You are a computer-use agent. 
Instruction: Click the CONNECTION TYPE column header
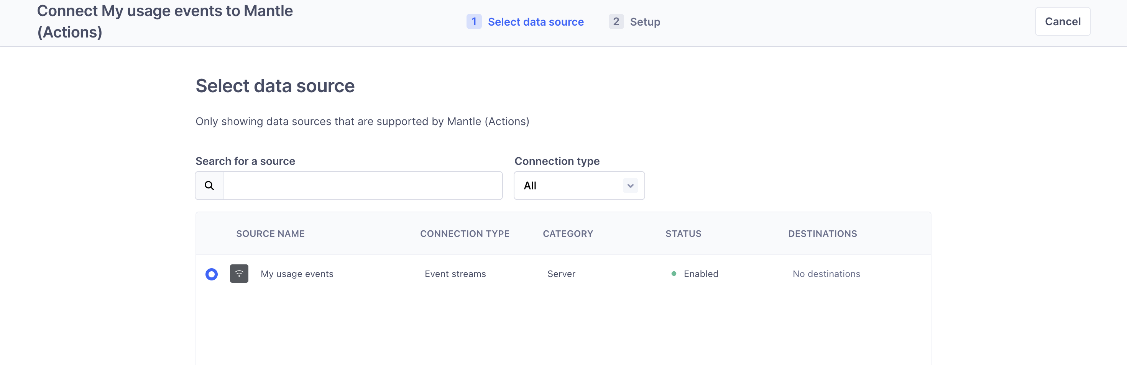(465, 234)
